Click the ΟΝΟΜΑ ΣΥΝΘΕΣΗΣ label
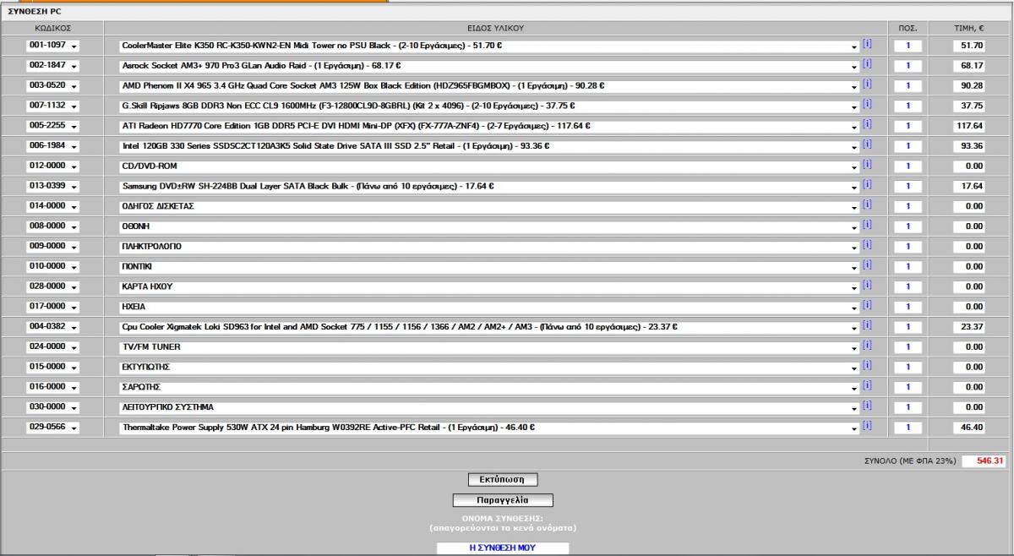1014x556 pixels. [502, 517]
